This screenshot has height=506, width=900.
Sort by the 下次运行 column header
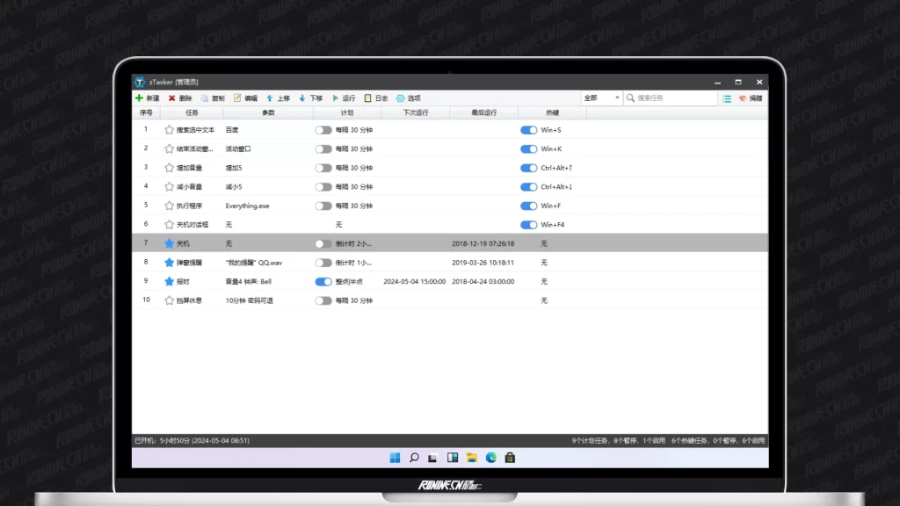[x=415, y=112]
